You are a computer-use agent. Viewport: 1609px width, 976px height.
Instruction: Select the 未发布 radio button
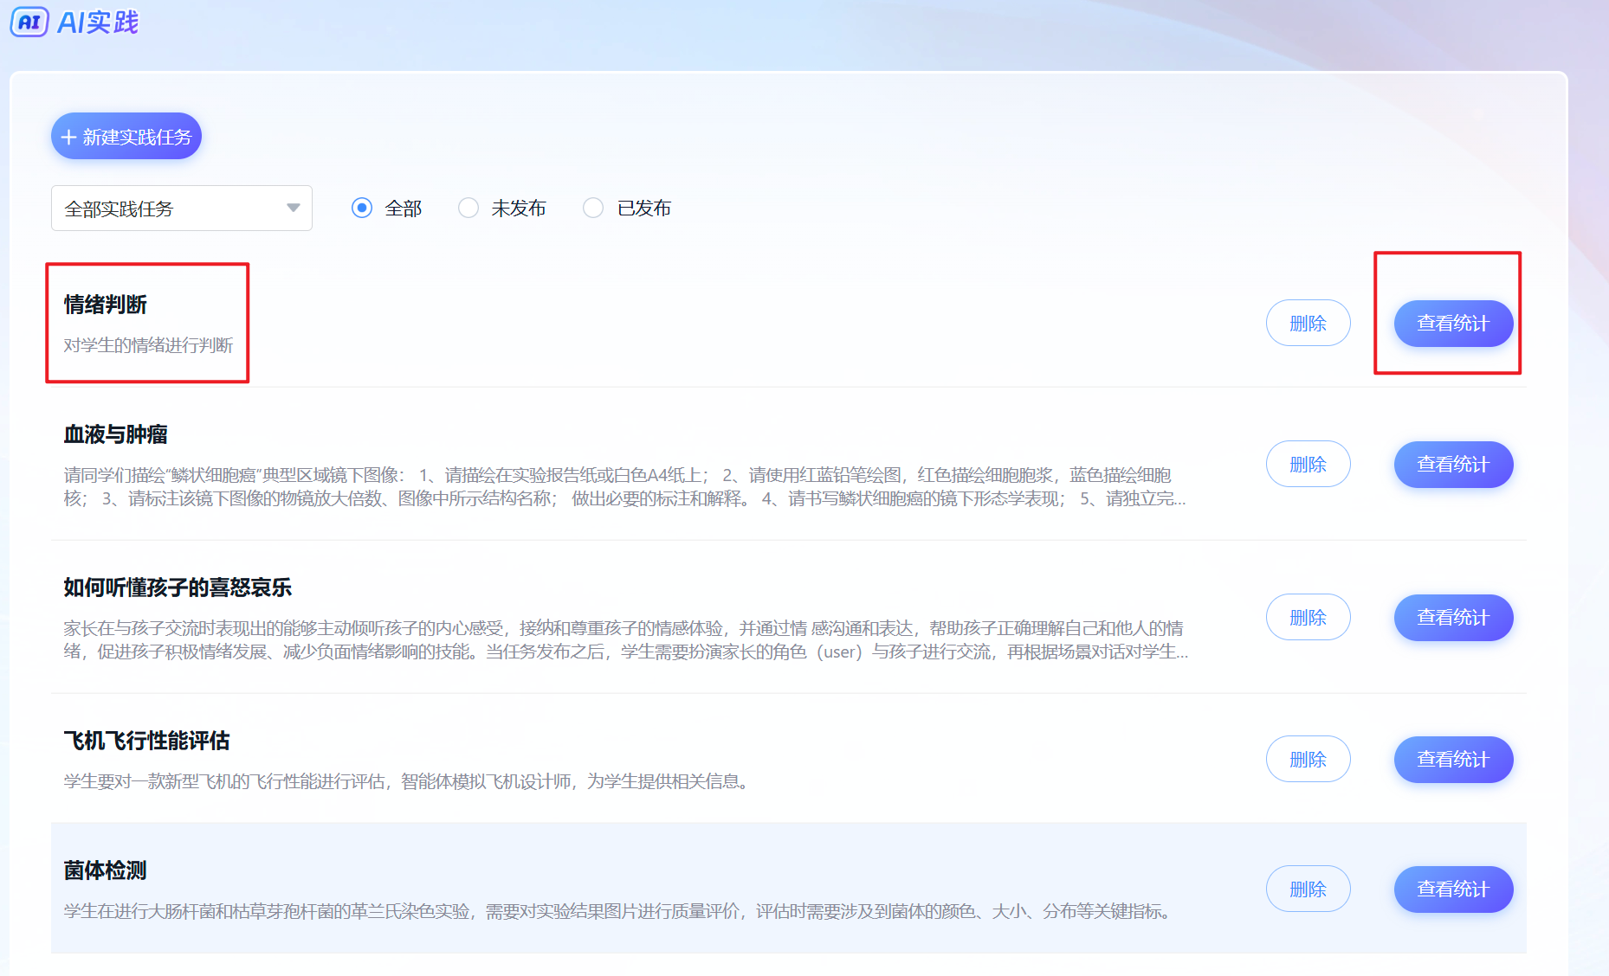pyautogui.click(x=468, y=208)
